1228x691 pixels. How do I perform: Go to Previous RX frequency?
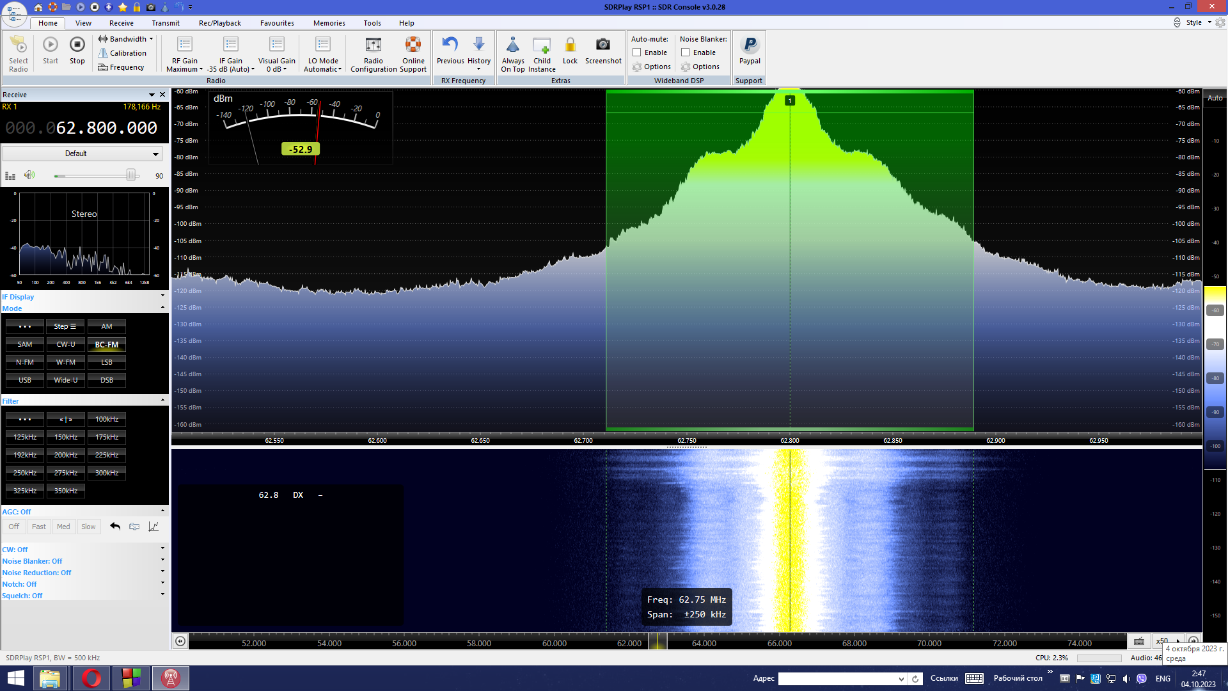point(450,45)
